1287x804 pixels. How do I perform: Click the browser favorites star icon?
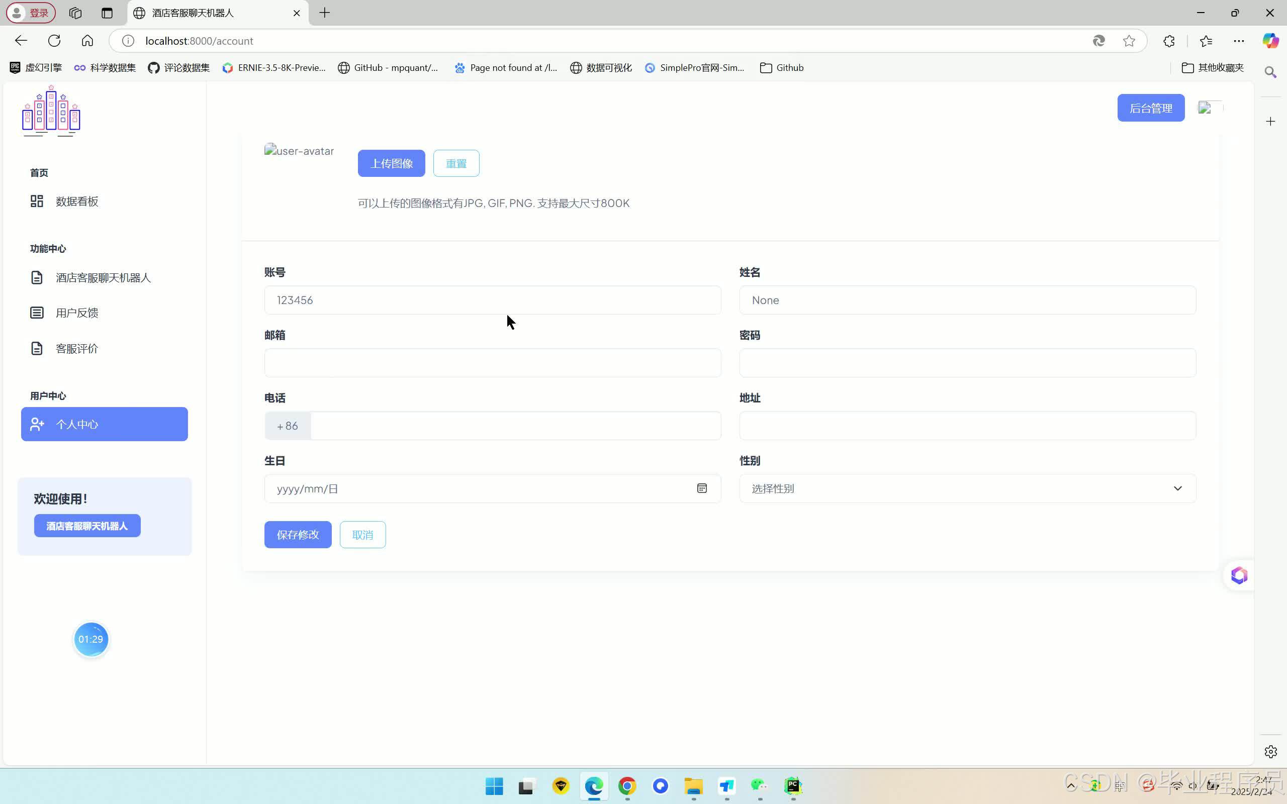point(1129,41)
